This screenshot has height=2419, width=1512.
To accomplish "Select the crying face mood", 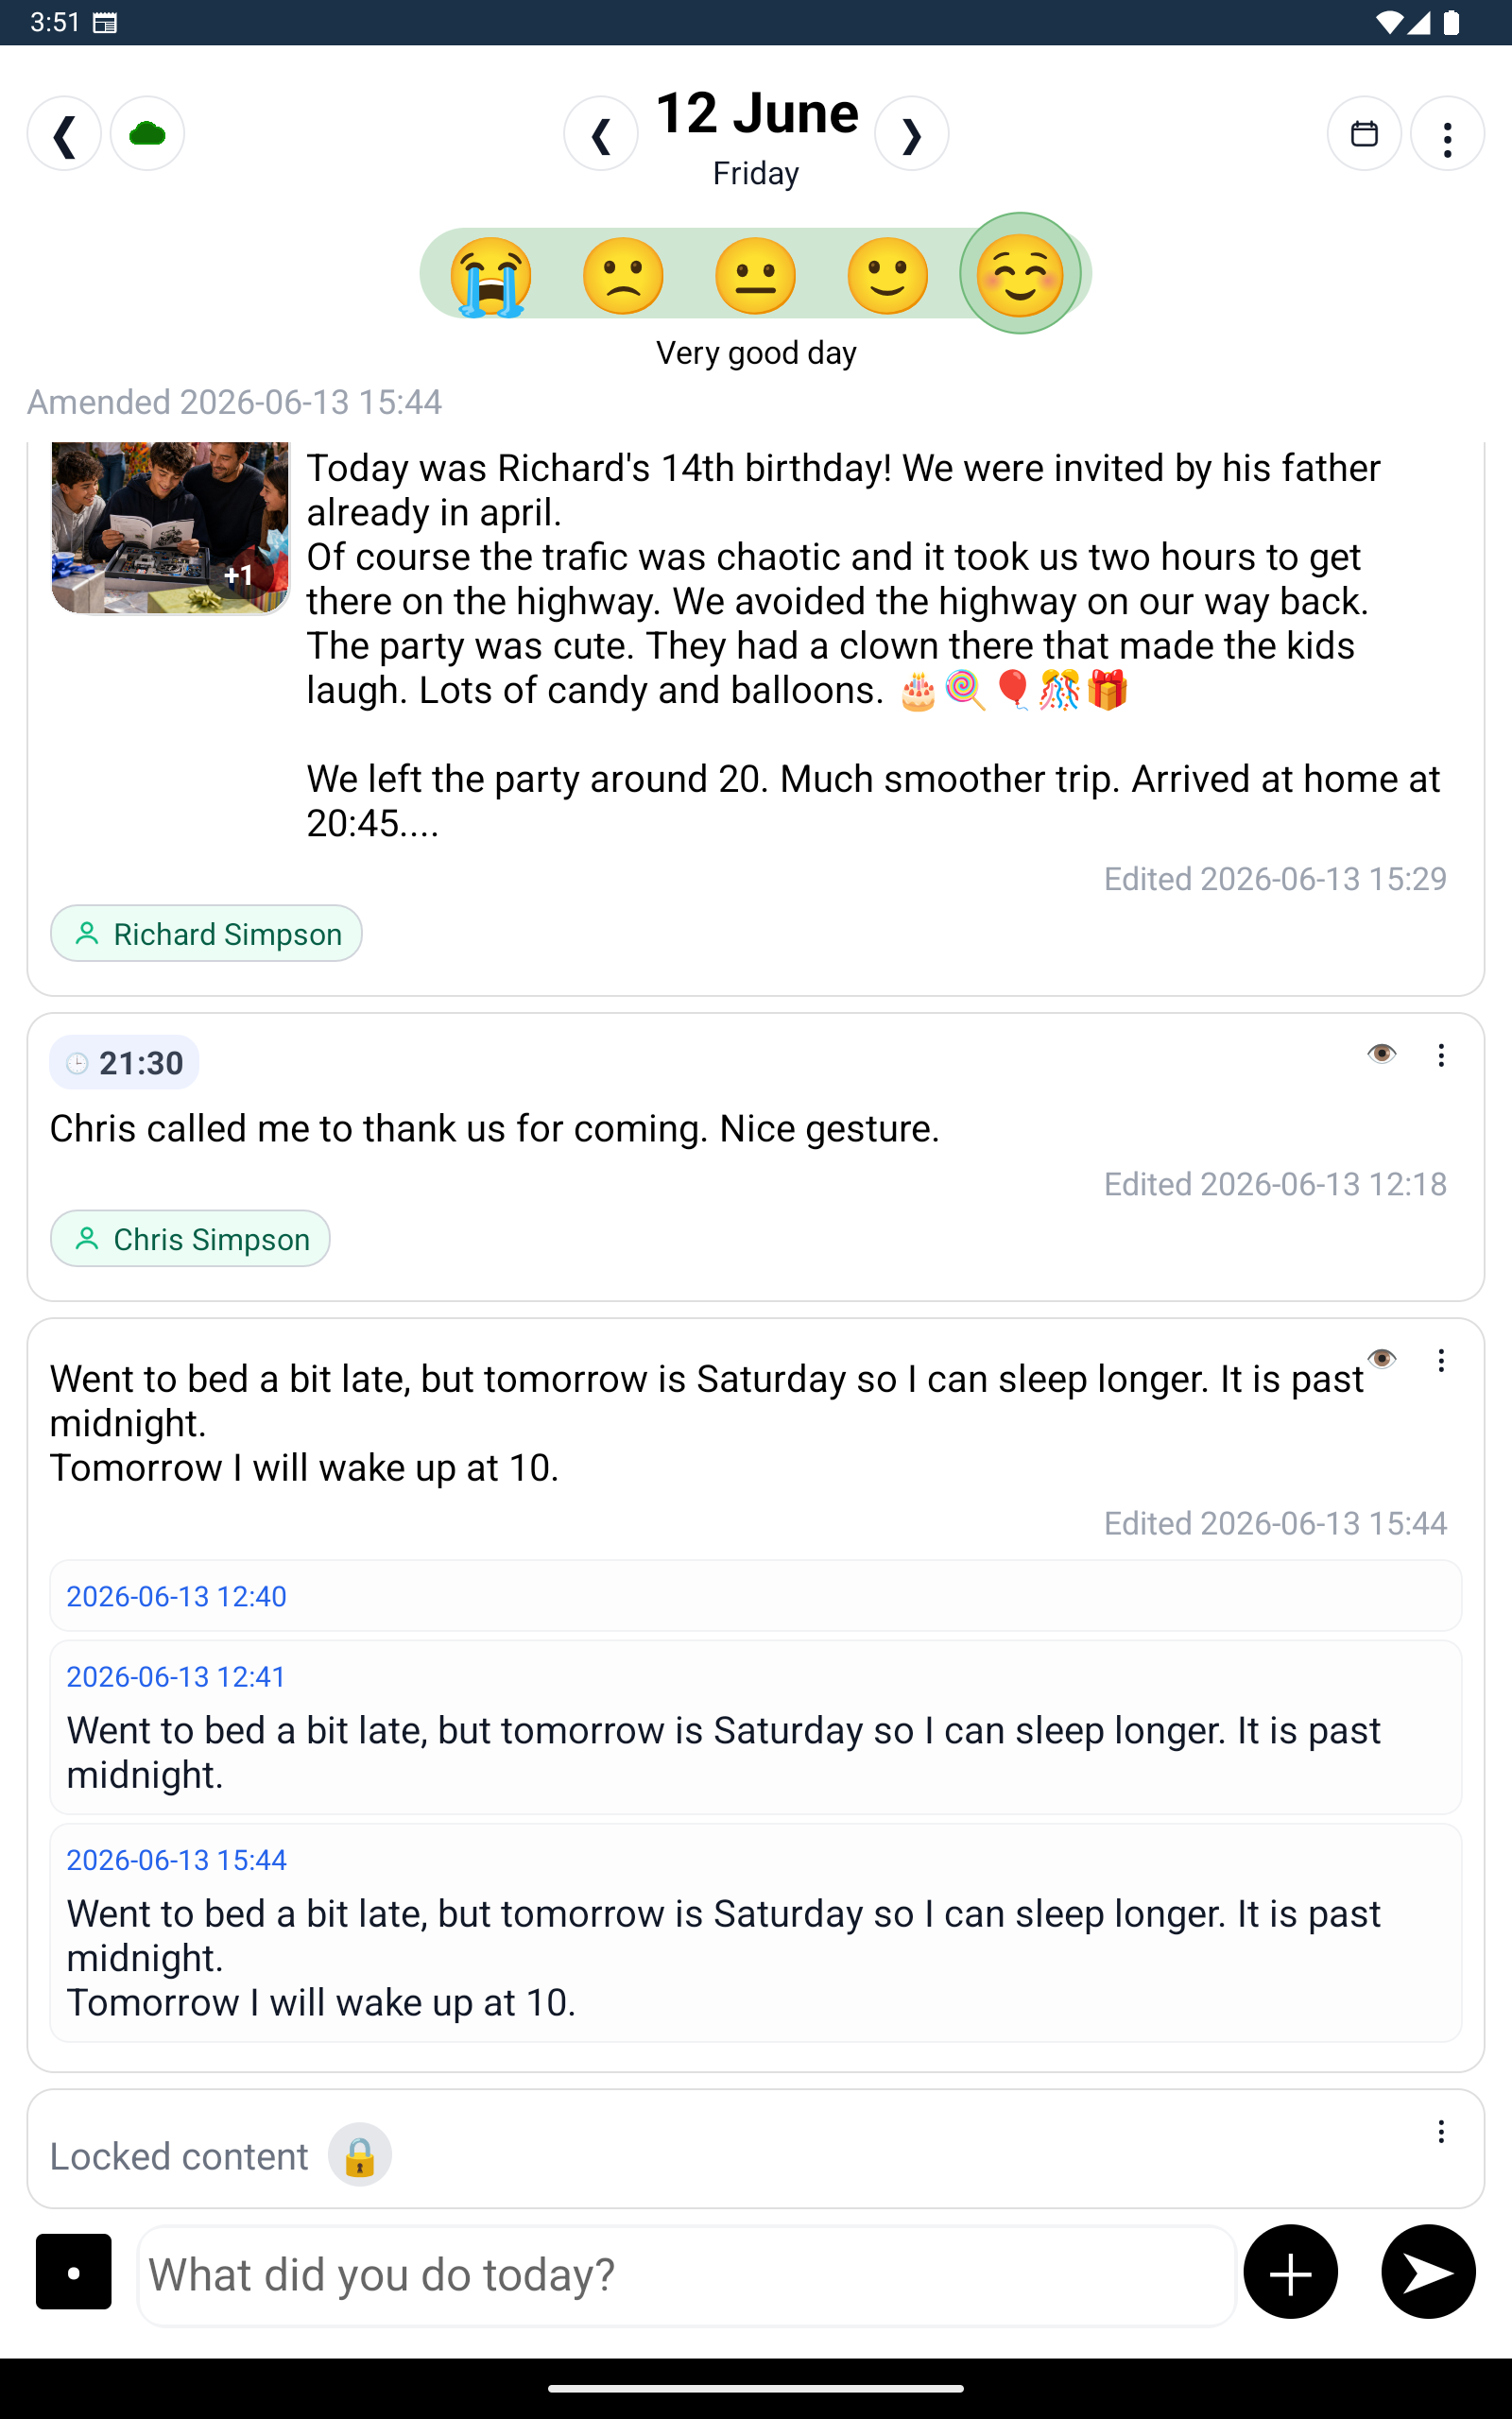I will click(490, 276).
